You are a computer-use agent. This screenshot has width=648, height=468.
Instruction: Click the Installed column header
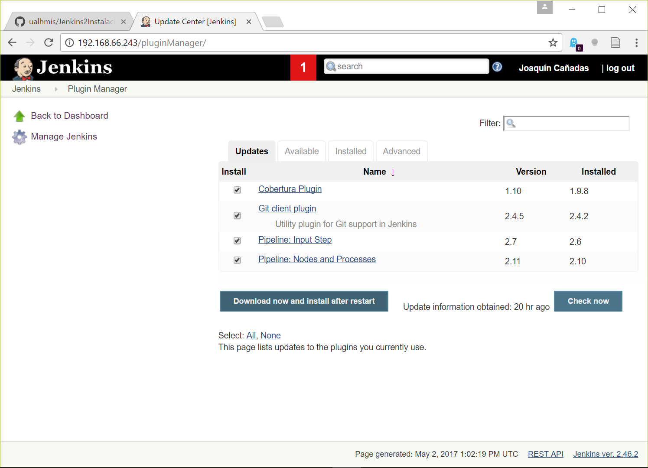pyautogui.click(x=599, y=172)
